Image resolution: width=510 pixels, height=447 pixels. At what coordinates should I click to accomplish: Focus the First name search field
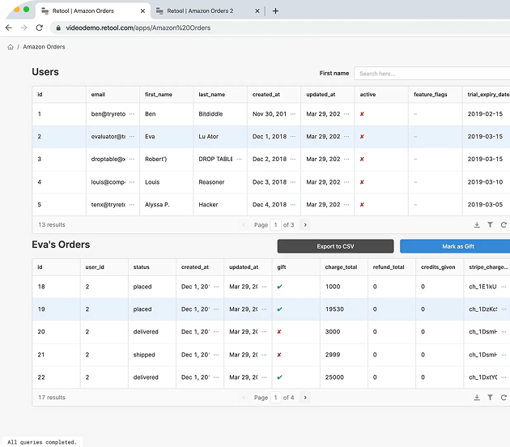point(432,74)
